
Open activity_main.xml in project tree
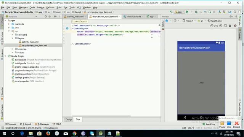pyautogui.click(x=30, y=42)
